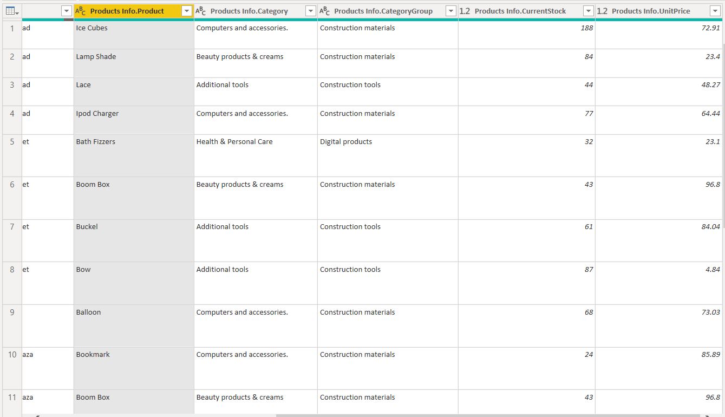
Task: Open filter dropdown for Products Info.Category column
Action: click(310, 11)
